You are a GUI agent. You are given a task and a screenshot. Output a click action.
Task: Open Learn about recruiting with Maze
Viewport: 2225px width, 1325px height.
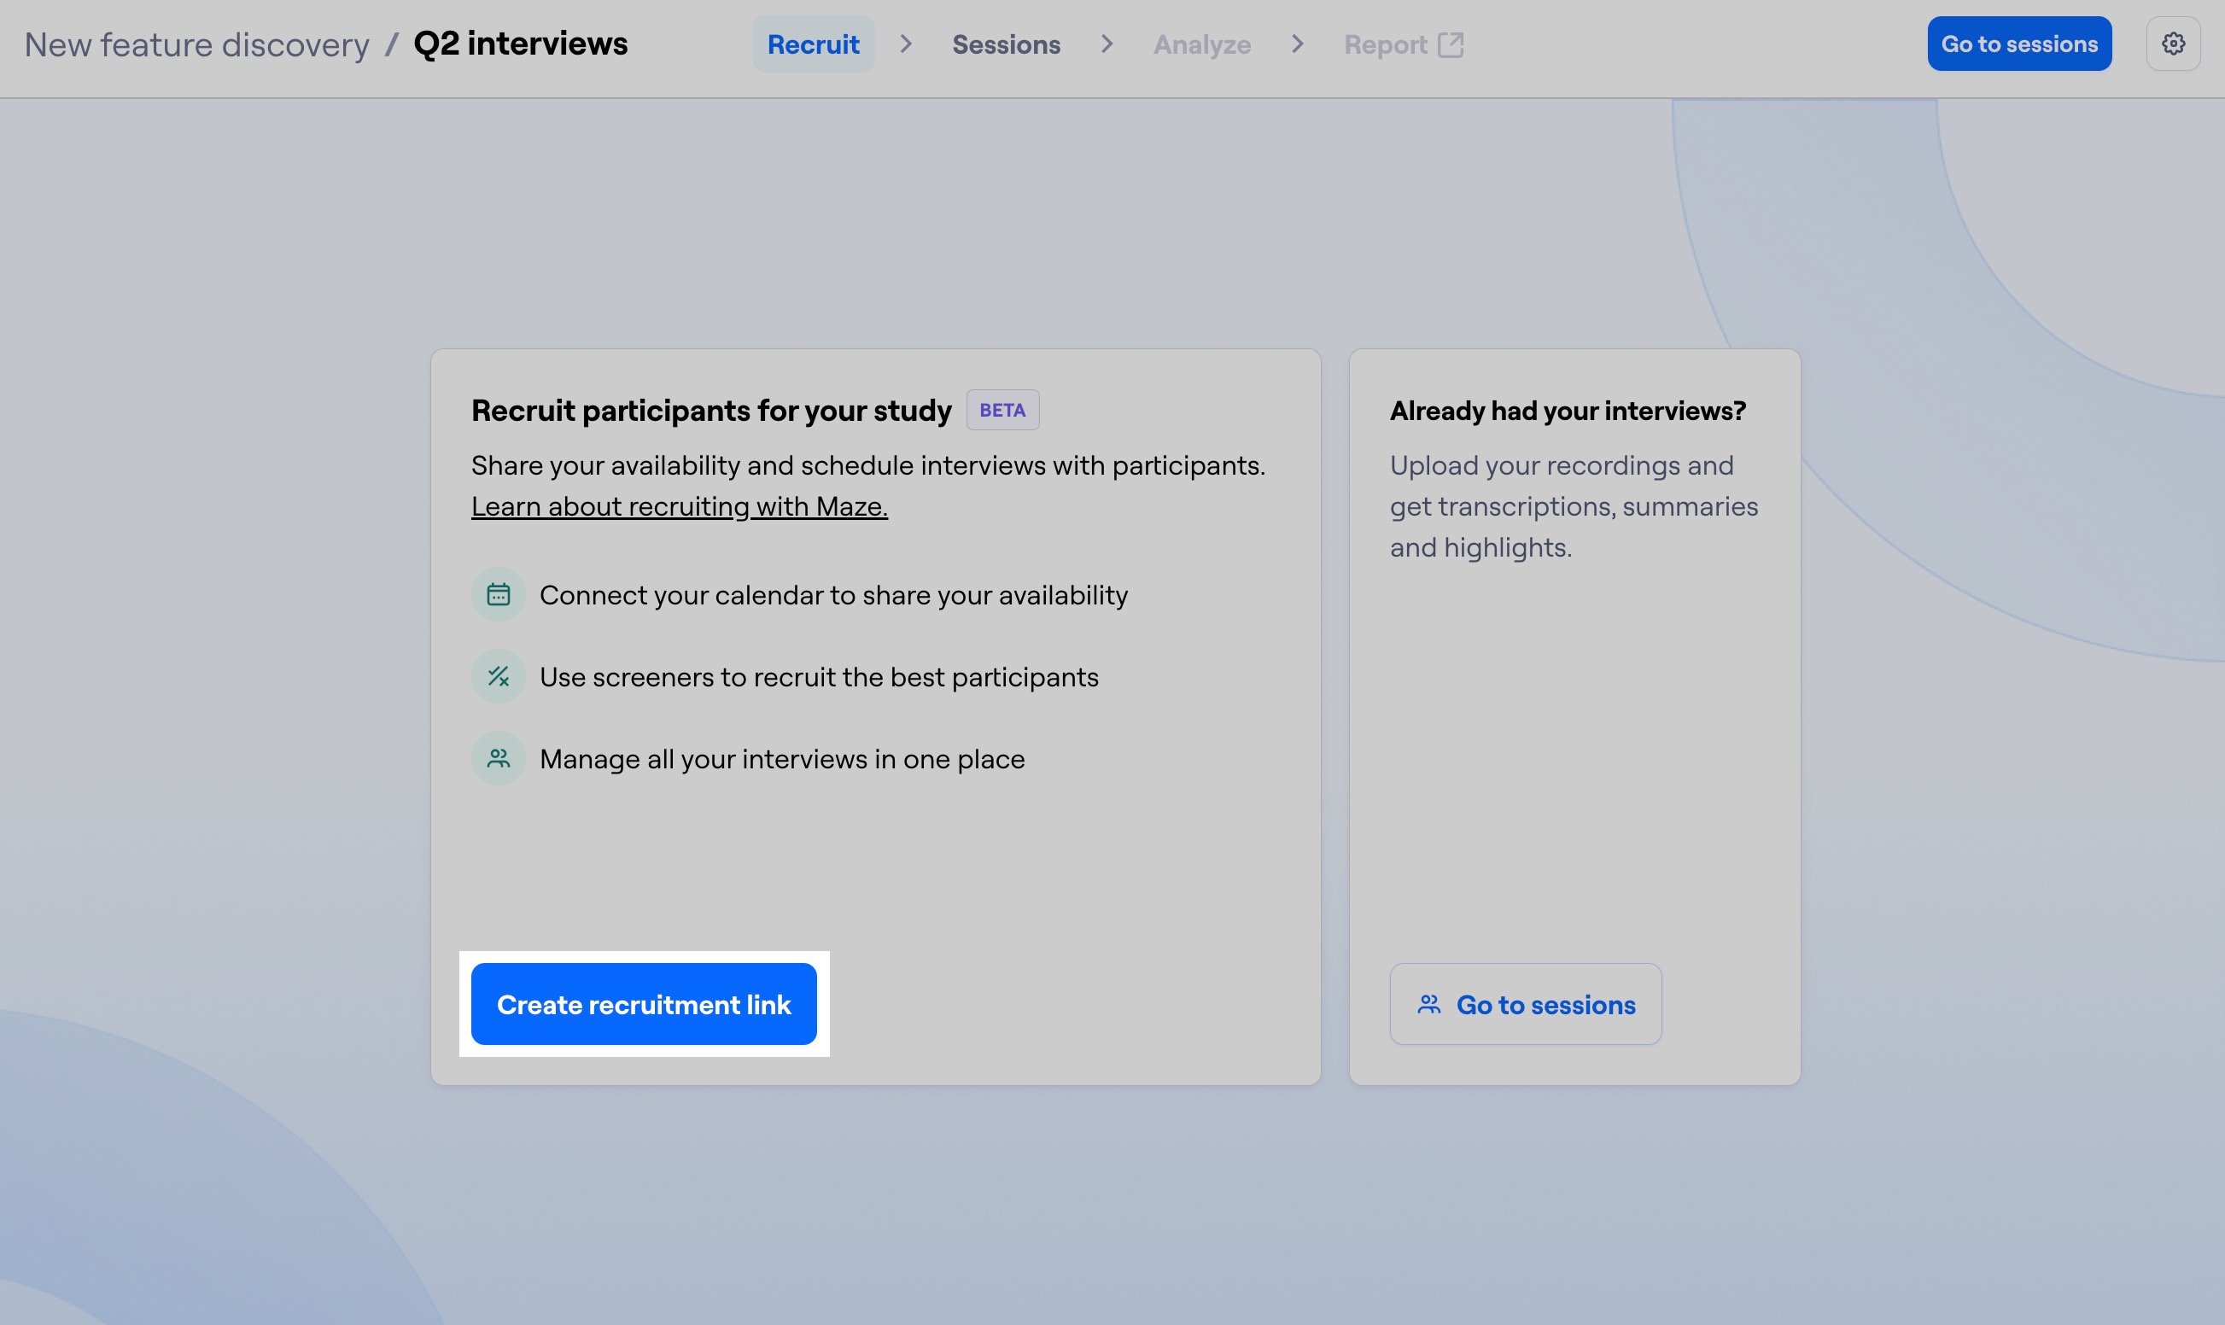(x=679, y=506)
